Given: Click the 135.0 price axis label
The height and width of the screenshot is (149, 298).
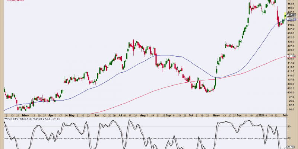Looking at the screenshot, I should tap(290, 33).
